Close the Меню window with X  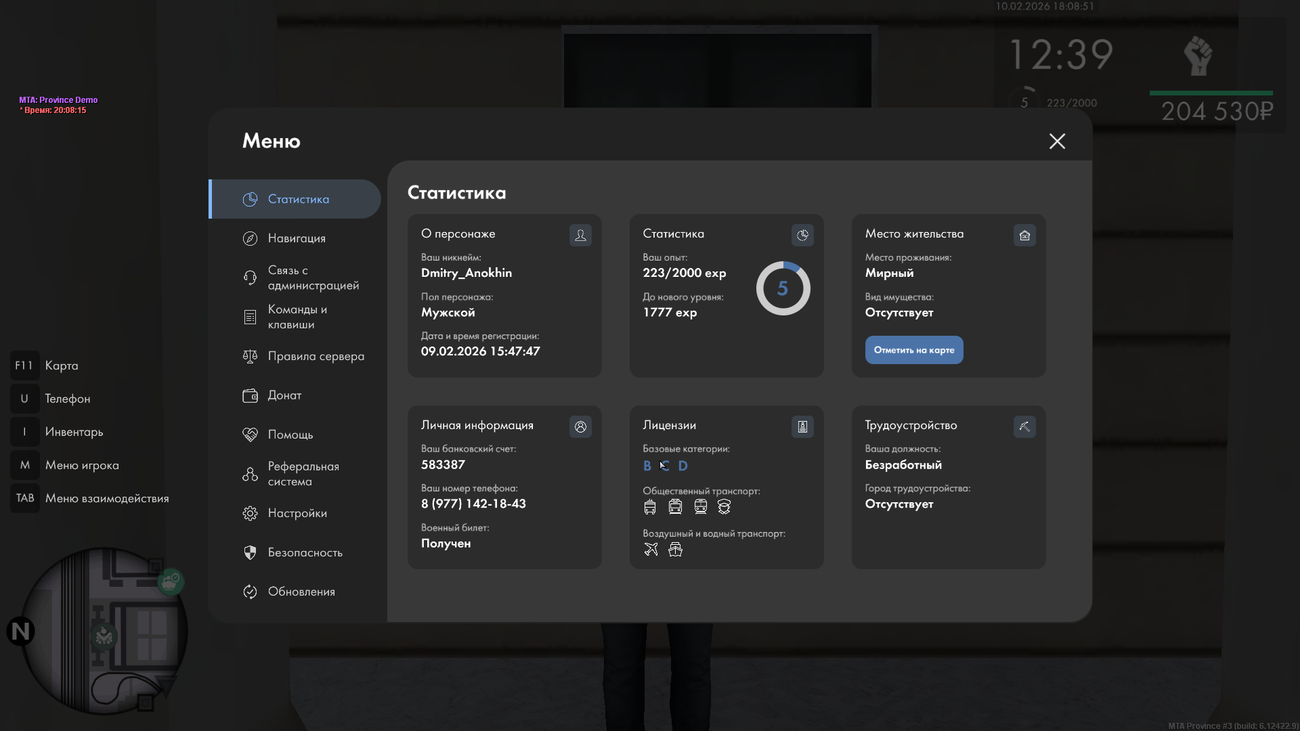coord(1057,141)
